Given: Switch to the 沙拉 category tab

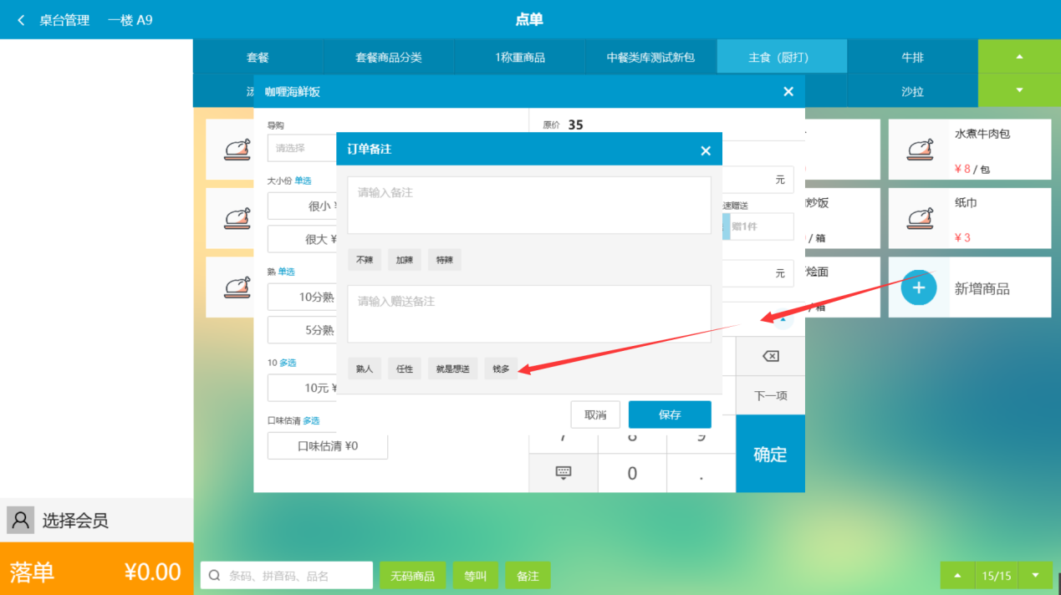Looking at the screenshot, I should point(913,91).
